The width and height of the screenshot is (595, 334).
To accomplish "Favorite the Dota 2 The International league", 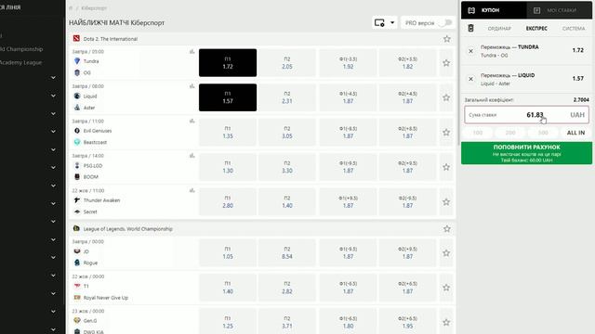I will tap(447, 39).
